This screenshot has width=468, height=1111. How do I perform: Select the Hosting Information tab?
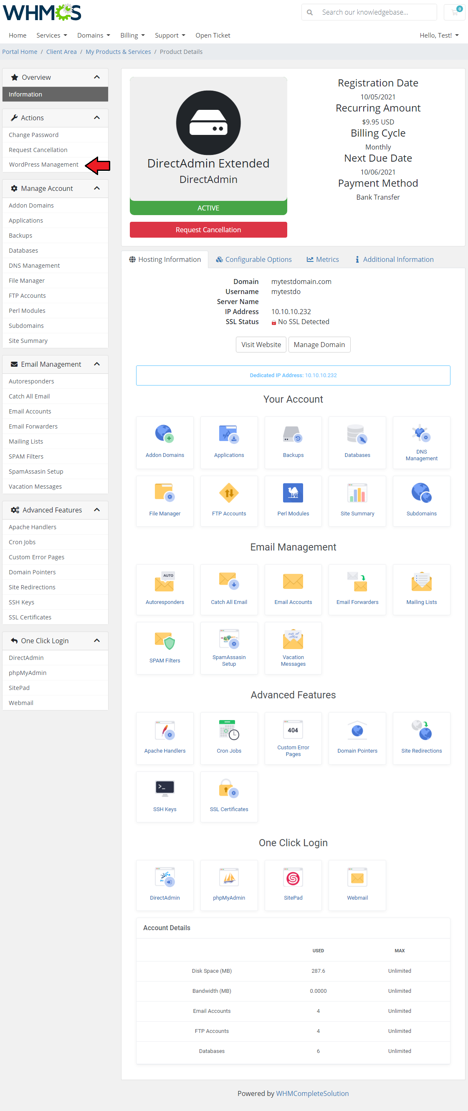pyautogui.click(x=165, y=260)
